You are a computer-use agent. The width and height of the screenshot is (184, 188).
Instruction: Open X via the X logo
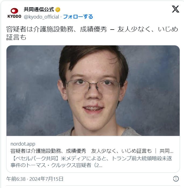point(175,9)
